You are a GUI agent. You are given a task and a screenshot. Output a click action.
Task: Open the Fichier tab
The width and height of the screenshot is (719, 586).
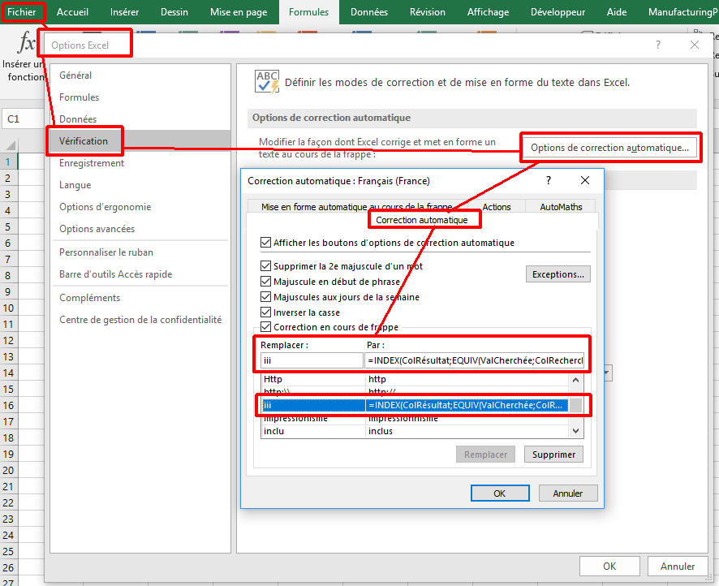(22, 12)
